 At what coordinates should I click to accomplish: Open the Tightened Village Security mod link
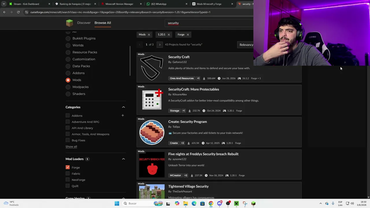(188, 187)
